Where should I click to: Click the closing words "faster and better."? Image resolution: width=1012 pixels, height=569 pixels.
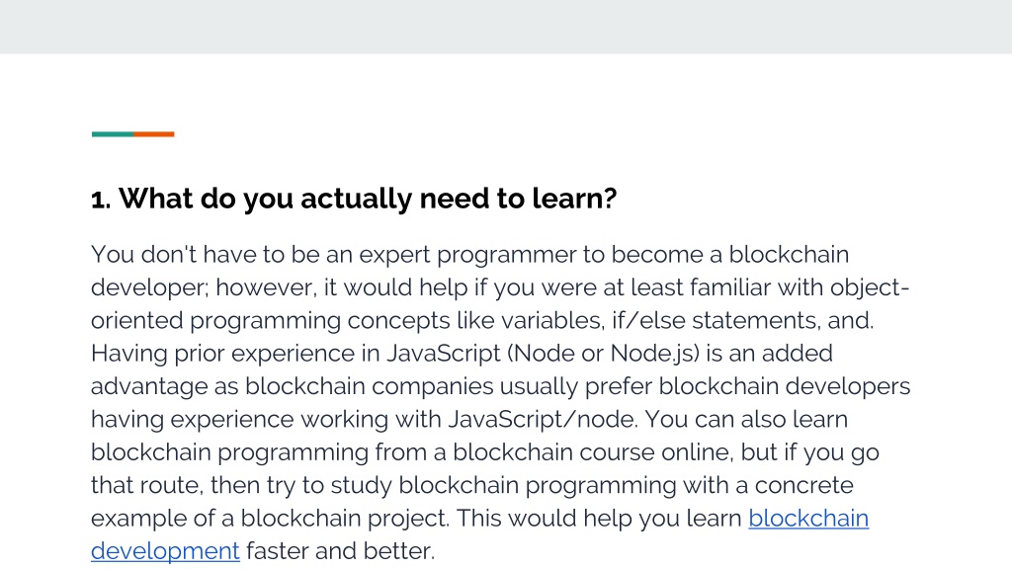[340, 551]
